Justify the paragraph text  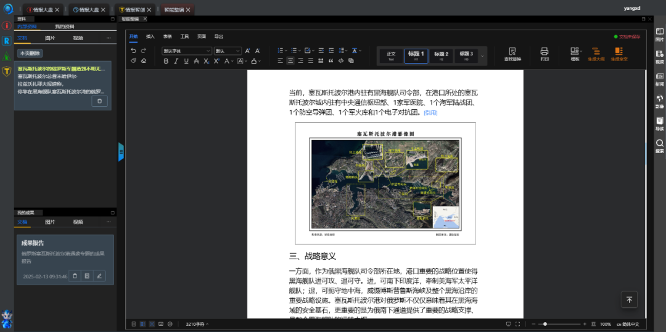click(310, 61)
